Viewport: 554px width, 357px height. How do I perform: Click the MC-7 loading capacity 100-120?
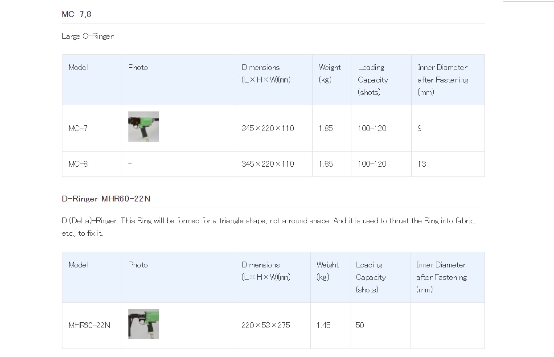pos(372,128)
